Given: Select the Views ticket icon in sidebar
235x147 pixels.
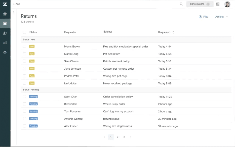Looking at the screenshot, I should (5, 23).
